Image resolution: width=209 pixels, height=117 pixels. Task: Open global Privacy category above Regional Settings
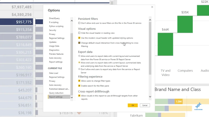click(52, 34)
